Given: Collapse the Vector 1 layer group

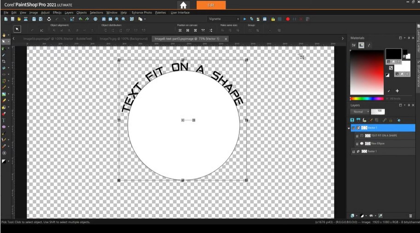Looking at the screenshot, I should (349, 128).
